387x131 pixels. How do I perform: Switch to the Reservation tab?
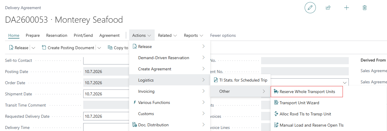tap(57, 35)
